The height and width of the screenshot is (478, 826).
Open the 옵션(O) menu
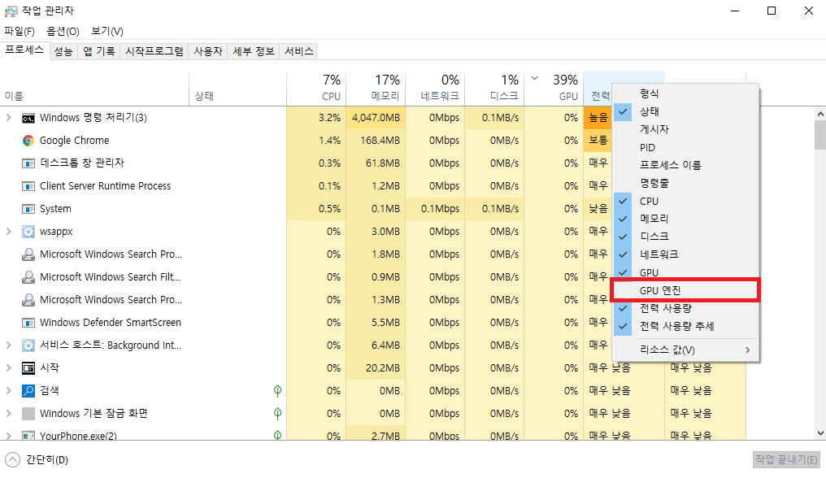(63, 31)
